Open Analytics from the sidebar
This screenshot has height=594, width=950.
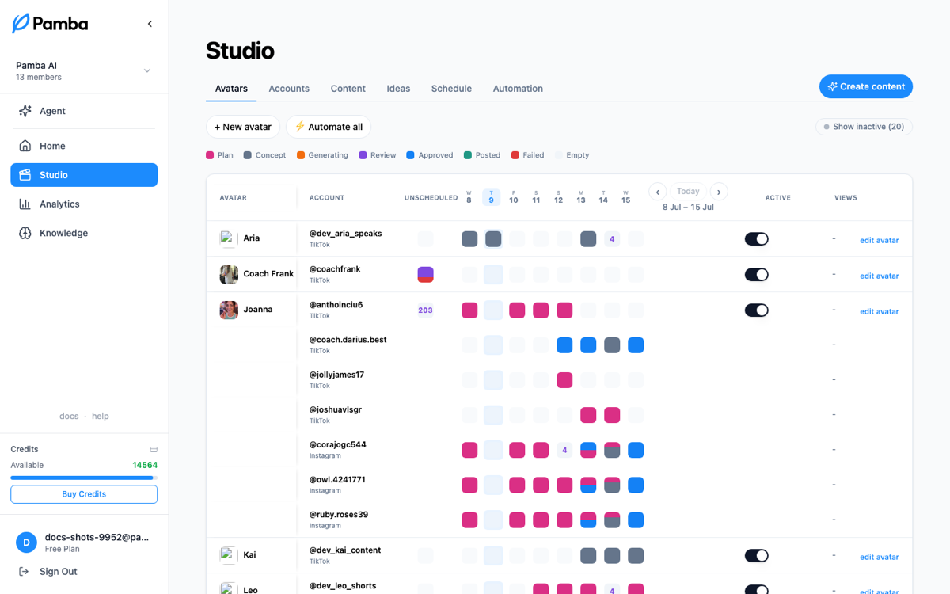coord(84,204)
